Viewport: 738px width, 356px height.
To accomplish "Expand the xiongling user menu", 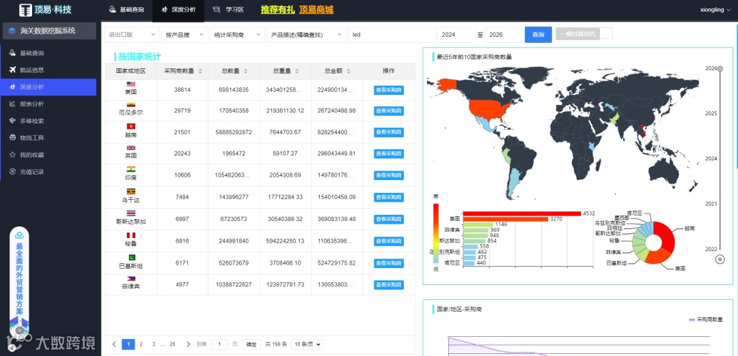I will coord(715,10).
